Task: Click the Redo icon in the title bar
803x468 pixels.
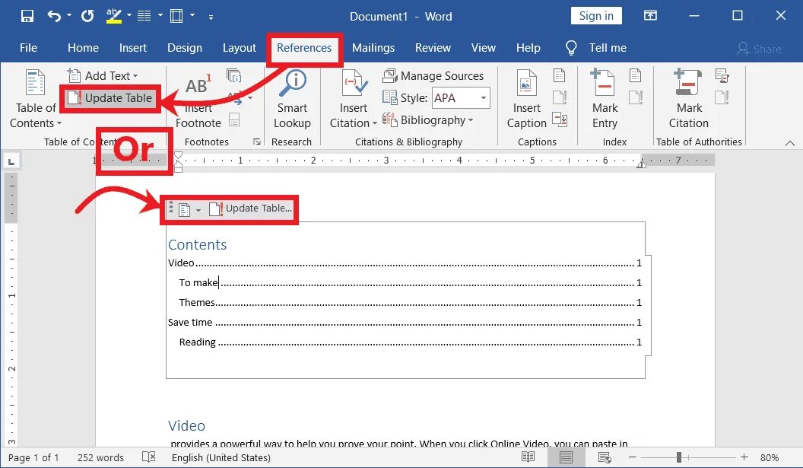Action: click(x=87, y=17)
